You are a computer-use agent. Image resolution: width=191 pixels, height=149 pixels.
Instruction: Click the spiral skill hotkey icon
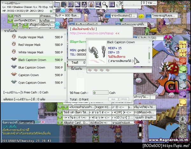[x=64, y=4]
